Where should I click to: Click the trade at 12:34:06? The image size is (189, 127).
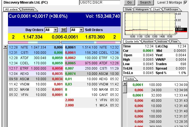pyautogui.click(x=157, y=90)
